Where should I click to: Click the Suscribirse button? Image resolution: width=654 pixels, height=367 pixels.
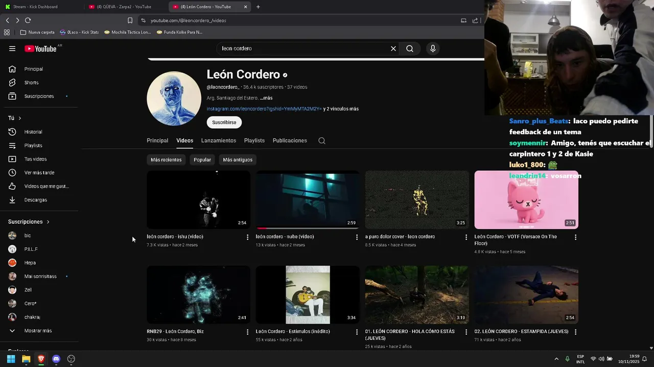(224, 122)
